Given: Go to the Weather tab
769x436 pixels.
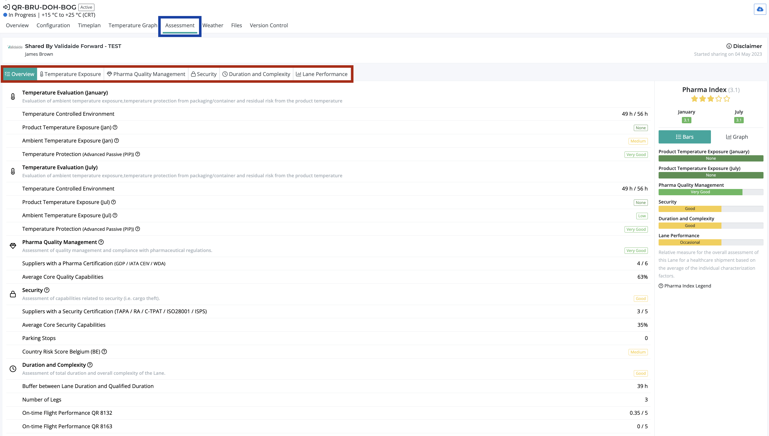Looking at the screenshot, I should click(x=213, y=25).
